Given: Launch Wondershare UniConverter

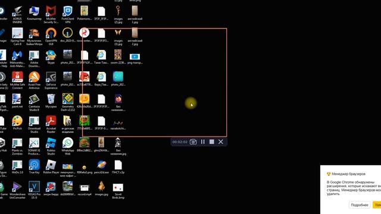Looking at the screenshot, I should [x=17, y=190].
